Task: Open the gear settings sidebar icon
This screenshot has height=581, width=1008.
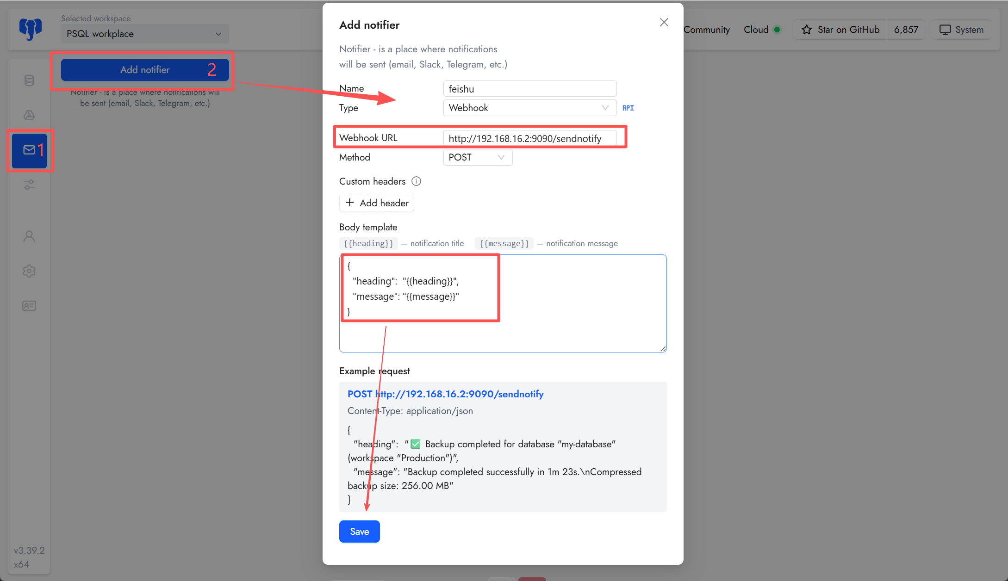Action: pyautogui.click(x=29, y=271)
